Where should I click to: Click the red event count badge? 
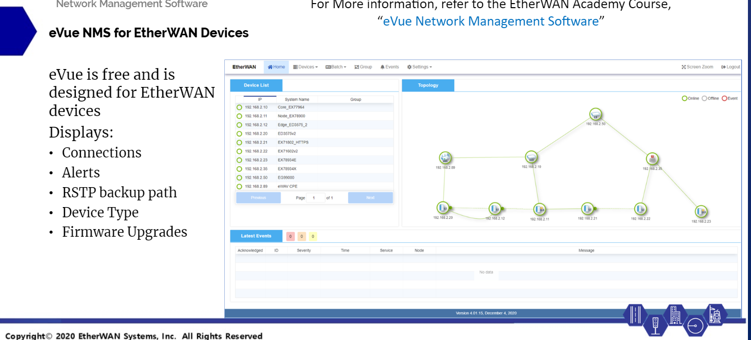click(x=290, y=236)
